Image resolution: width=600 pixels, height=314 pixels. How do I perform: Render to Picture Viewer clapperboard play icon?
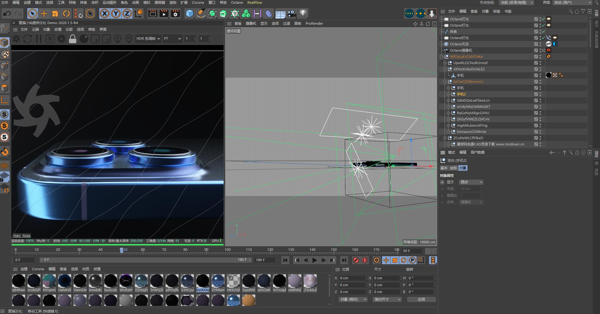click(164, 13)
